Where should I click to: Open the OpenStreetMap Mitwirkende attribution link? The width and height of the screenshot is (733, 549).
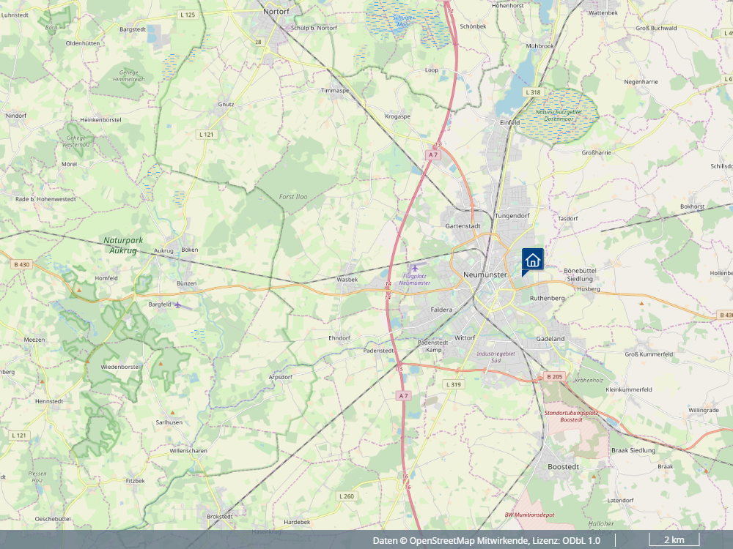[468, 540]
